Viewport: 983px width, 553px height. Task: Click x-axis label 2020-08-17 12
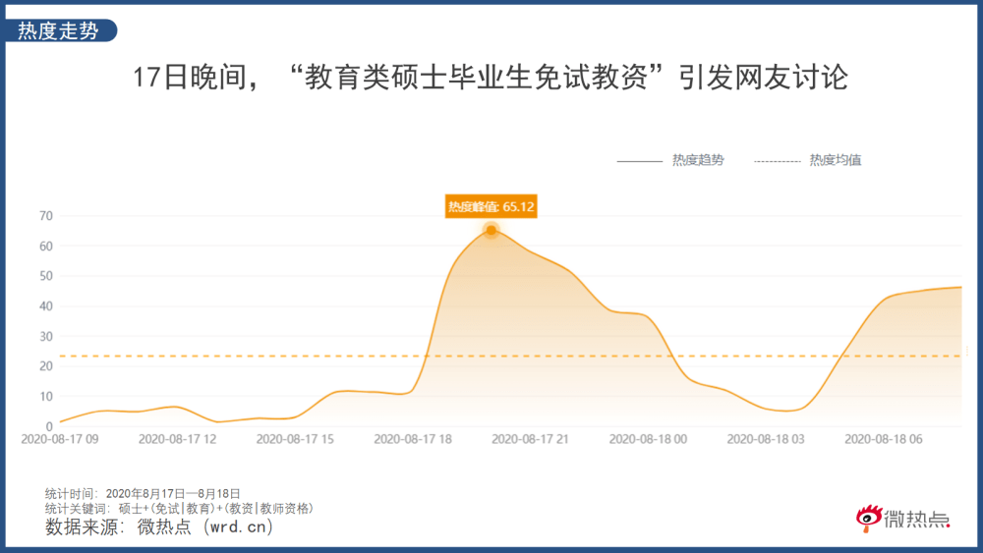coord(177,439)
